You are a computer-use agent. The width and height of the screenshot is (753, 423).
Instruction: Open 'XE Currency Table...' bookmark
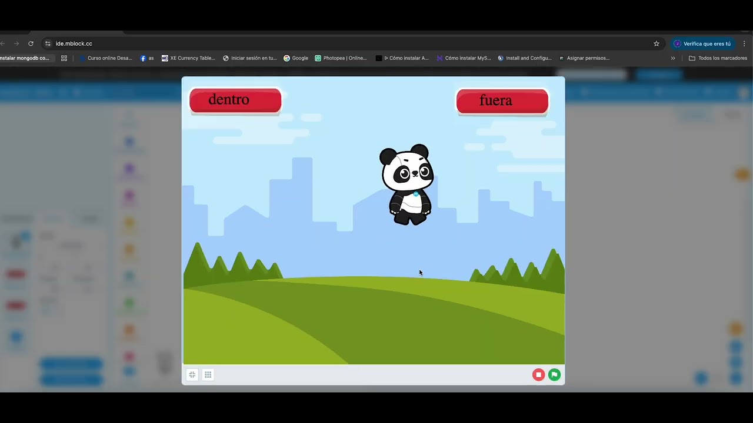(x=188, y=58)
